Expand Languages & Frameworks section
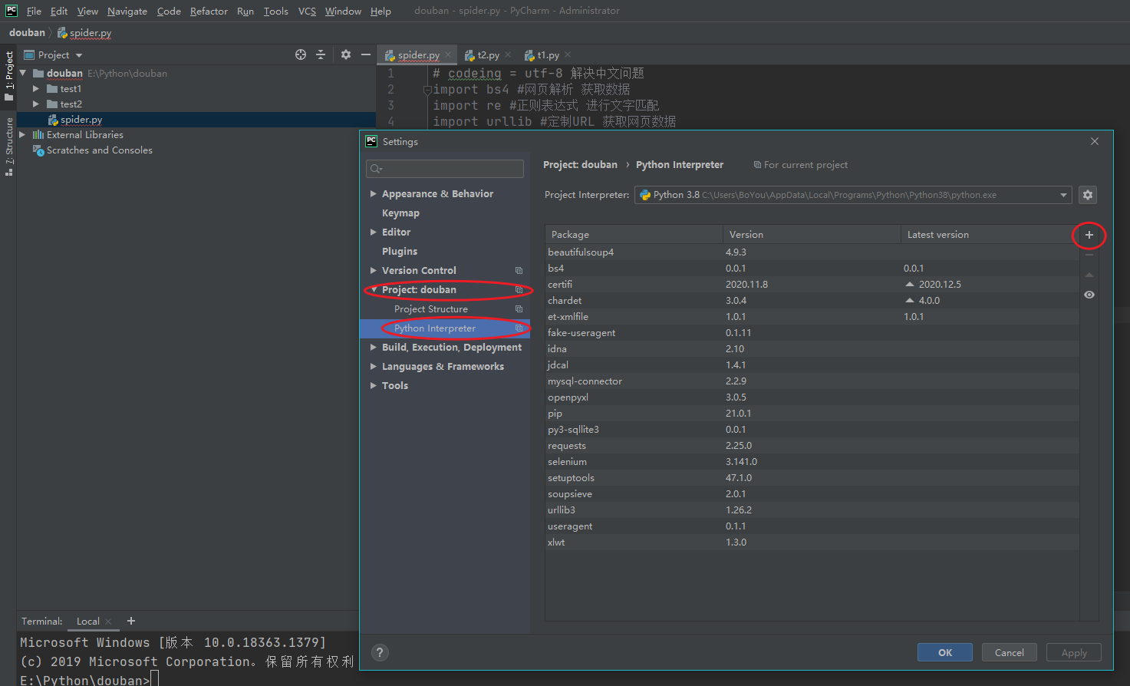 tap(374, 367)
